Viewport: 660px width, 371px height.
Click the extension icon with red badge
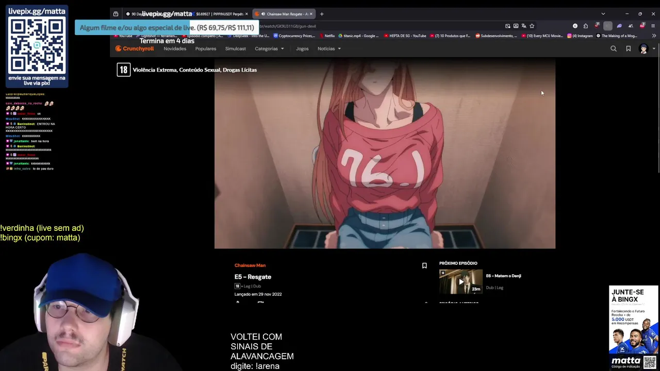coord(642,26)
